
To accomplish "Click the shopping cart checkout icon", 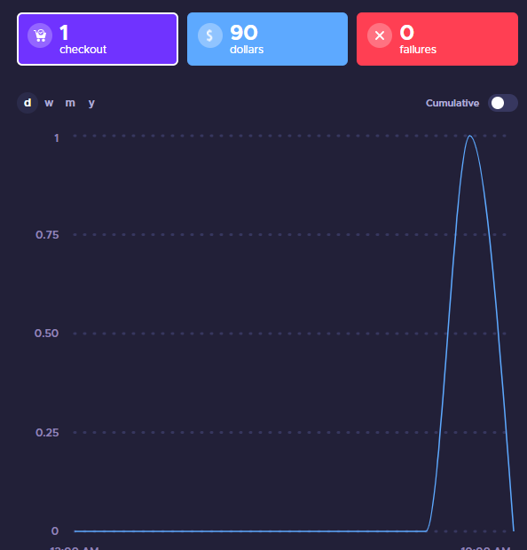I will tap(40, 35).
